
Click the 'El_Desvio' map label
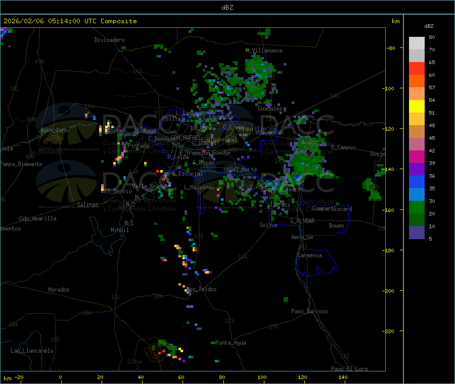pyautogui.click(x=118, y=191)
